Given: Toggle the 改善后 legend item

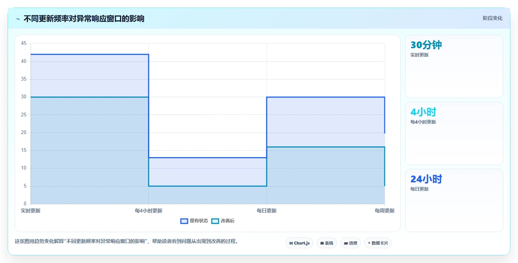Looking at the screenshot, I should pyautogui.click(x=223, y=221).
